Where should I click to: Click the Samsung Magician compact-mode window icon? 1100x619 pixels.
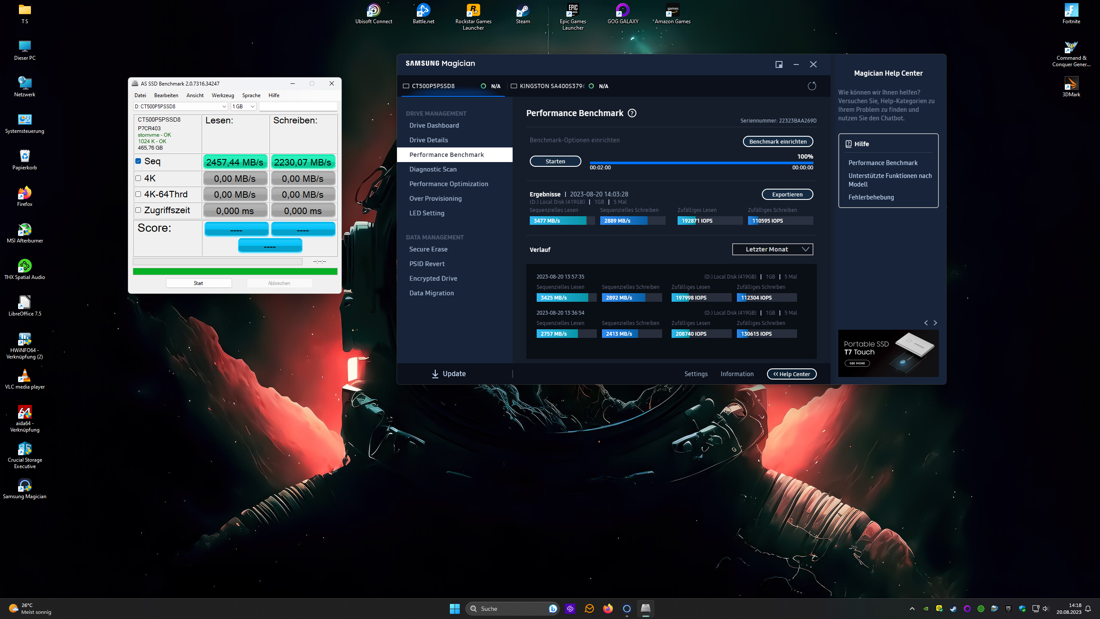(x=779, y=64)
